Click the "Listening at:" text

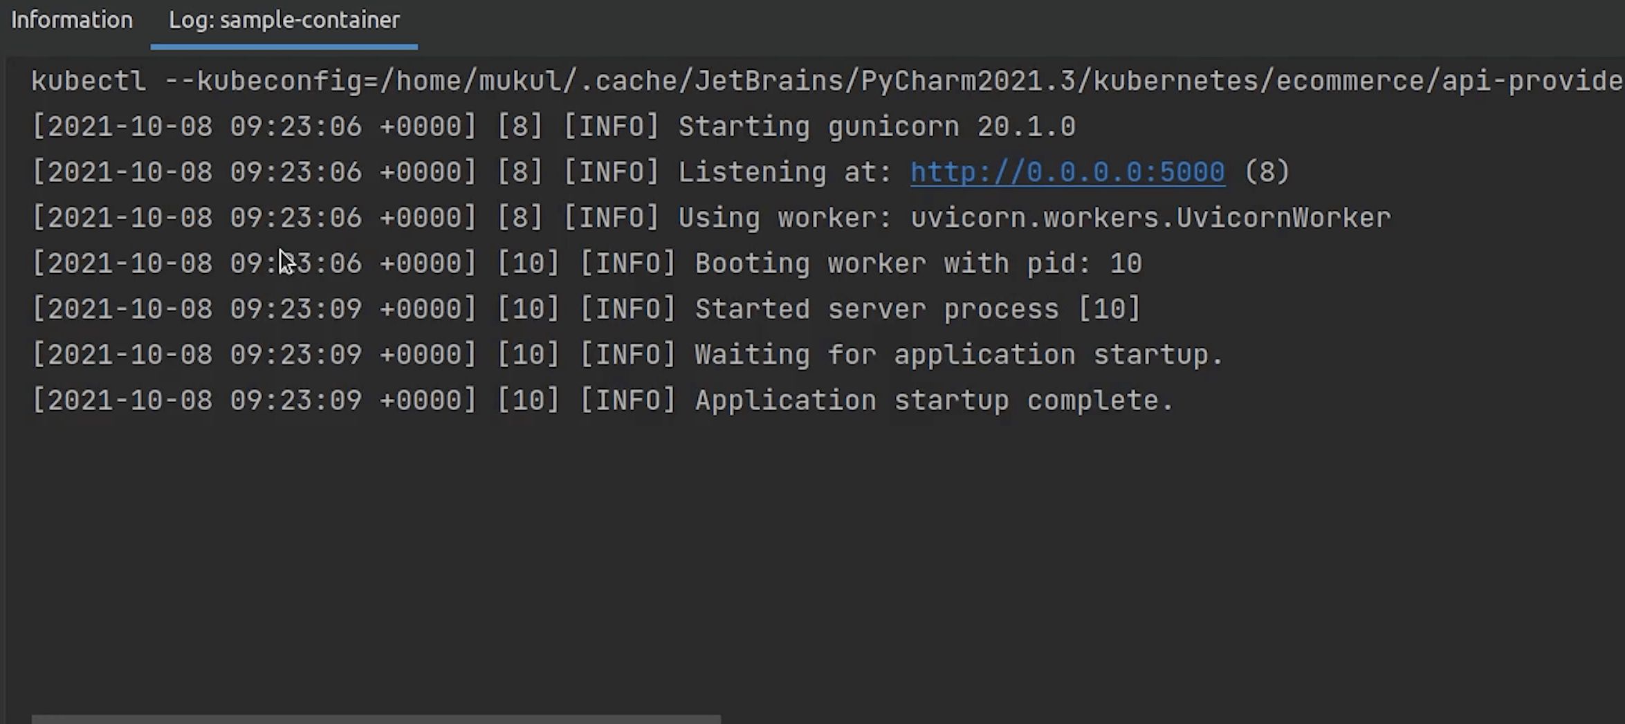point(784,171)
